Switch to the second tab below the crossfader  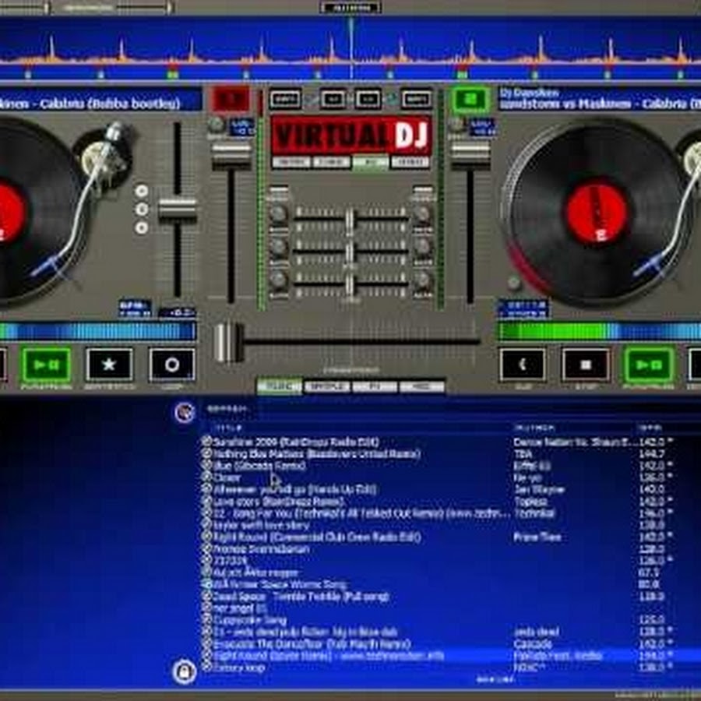[327, 386]
